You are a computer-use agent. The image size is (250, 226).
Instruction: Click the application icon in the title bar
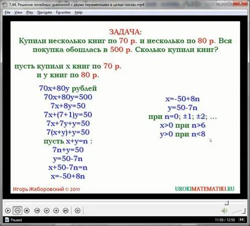pyautogui.click(x=6, y=5)
